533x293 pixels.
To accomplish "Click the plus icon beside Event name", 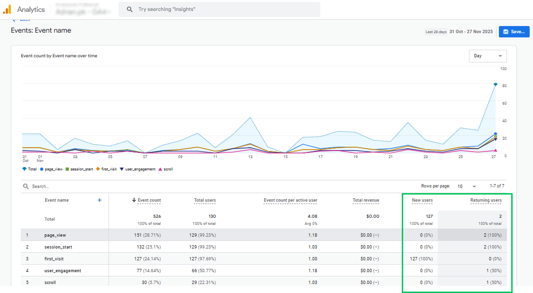I will 99,200.
